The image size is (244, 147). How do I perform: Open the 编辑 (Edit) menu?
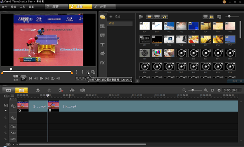[13, 7]
